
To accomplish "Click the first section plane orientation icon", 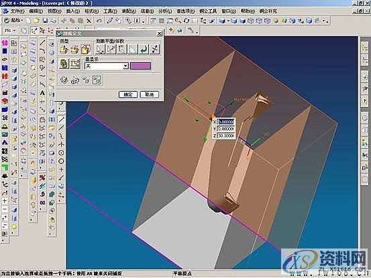I will click(101, 49).
